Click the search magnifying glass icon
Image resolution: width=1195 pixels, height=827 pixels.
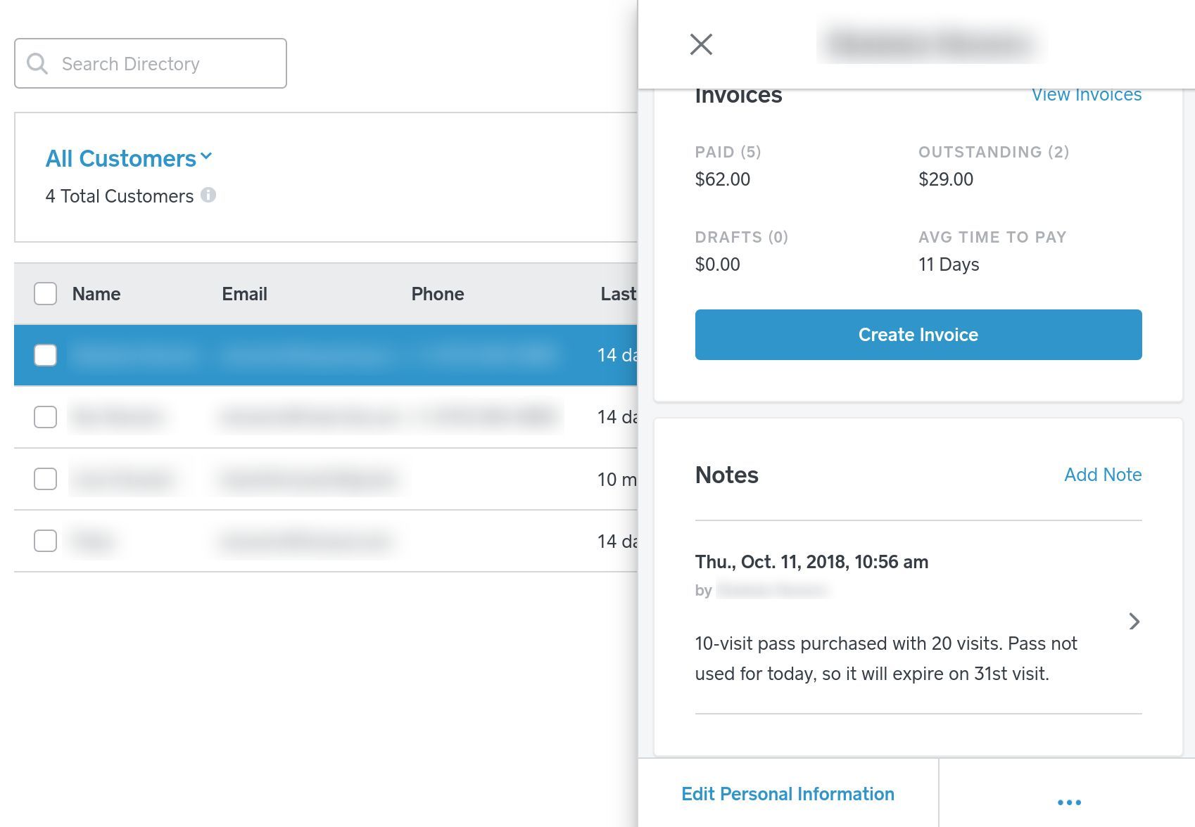pyautogui.click(x=37, y=63)
